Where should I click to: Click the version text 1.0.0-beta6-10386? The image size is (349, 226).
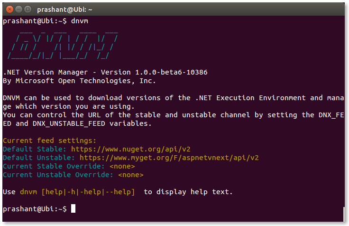[x=171, y=72]
